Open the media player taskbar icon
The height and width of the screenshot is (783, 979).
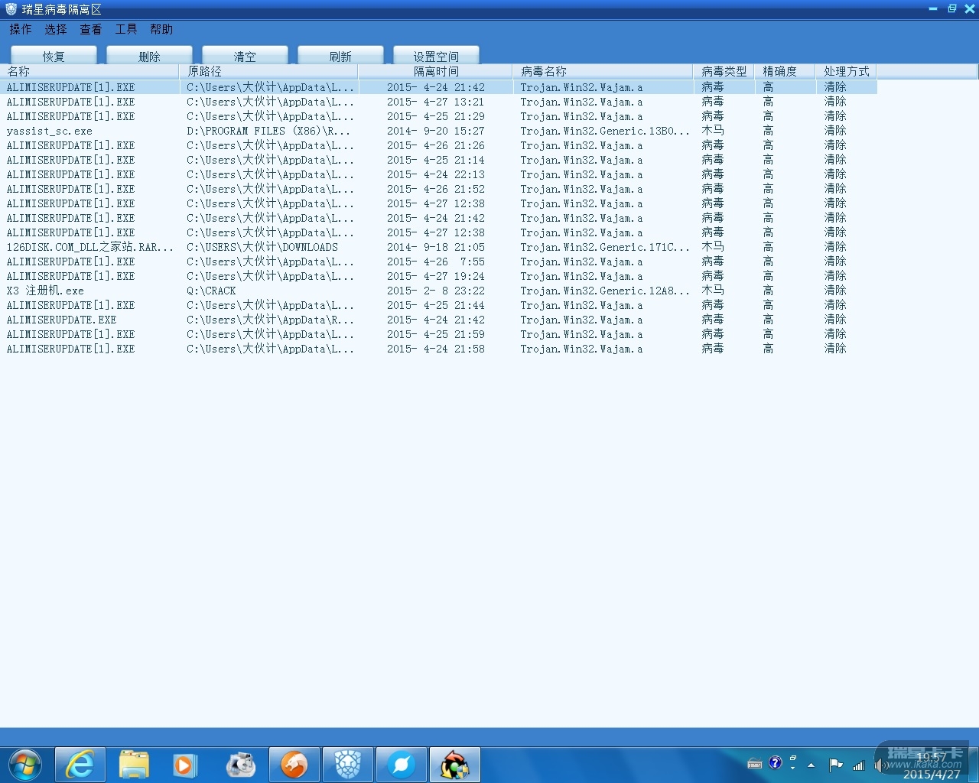(187, 765)
